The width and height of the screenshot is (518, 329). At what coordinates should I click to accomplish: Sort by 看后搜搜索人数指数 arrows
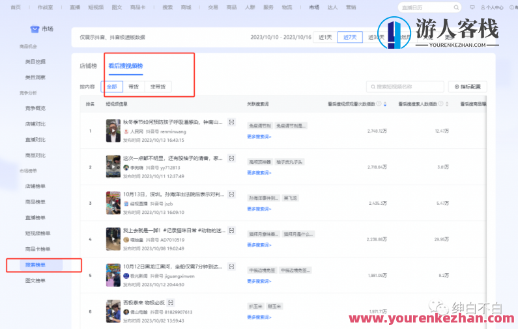point(447,104)
